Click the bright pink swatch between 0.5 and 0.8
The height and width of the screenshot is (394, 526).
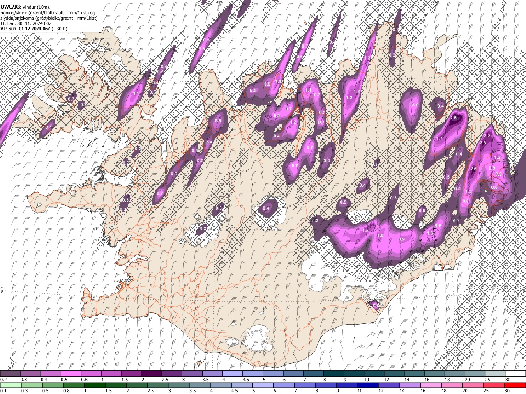[x=71, y=374]
